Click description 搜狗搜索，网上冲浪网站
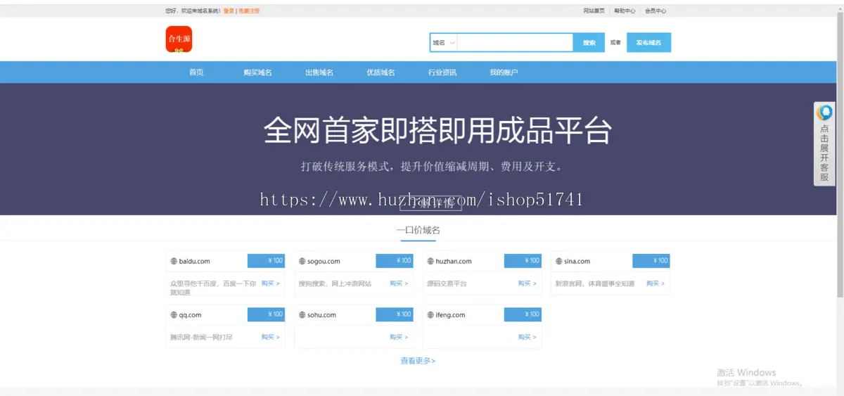This screenshot has height=396, width=844. point(334,283)
